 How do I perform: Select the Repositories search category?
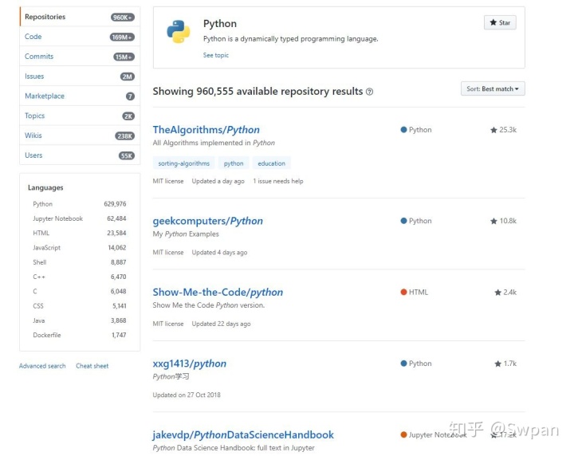(x=80, y=17)
